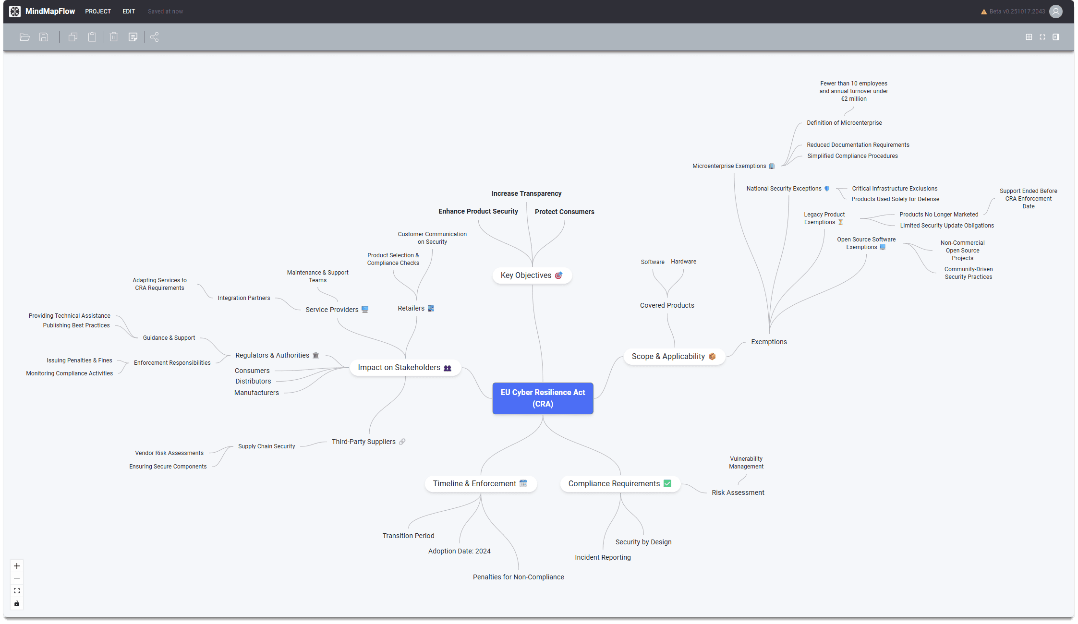This screenshot has width=1078, height=624.
Task: Toggle the grid layout view
Action: click(1029, 37)
